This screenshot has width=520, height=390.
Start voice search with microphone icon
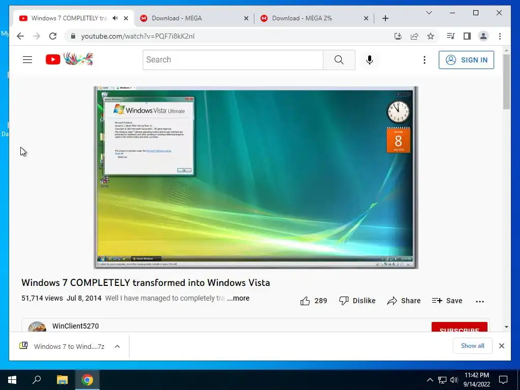point(370,60)
